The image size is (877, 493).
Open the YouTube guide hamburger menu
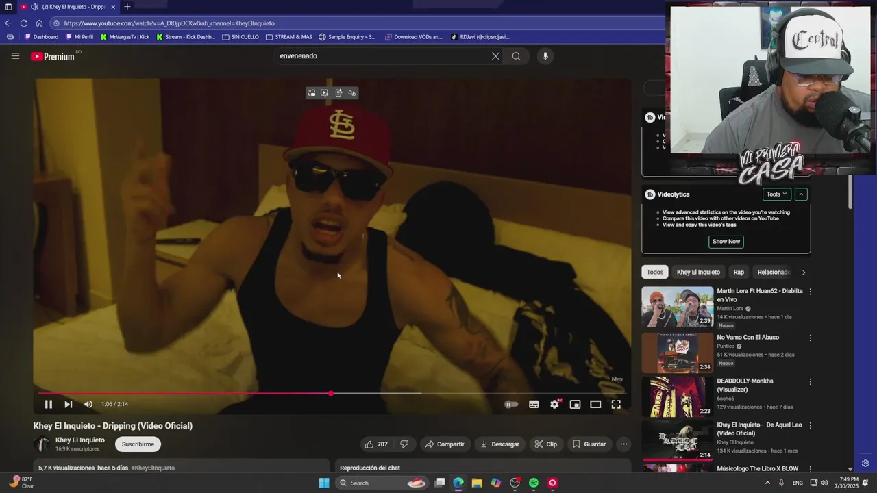[15, 56]
